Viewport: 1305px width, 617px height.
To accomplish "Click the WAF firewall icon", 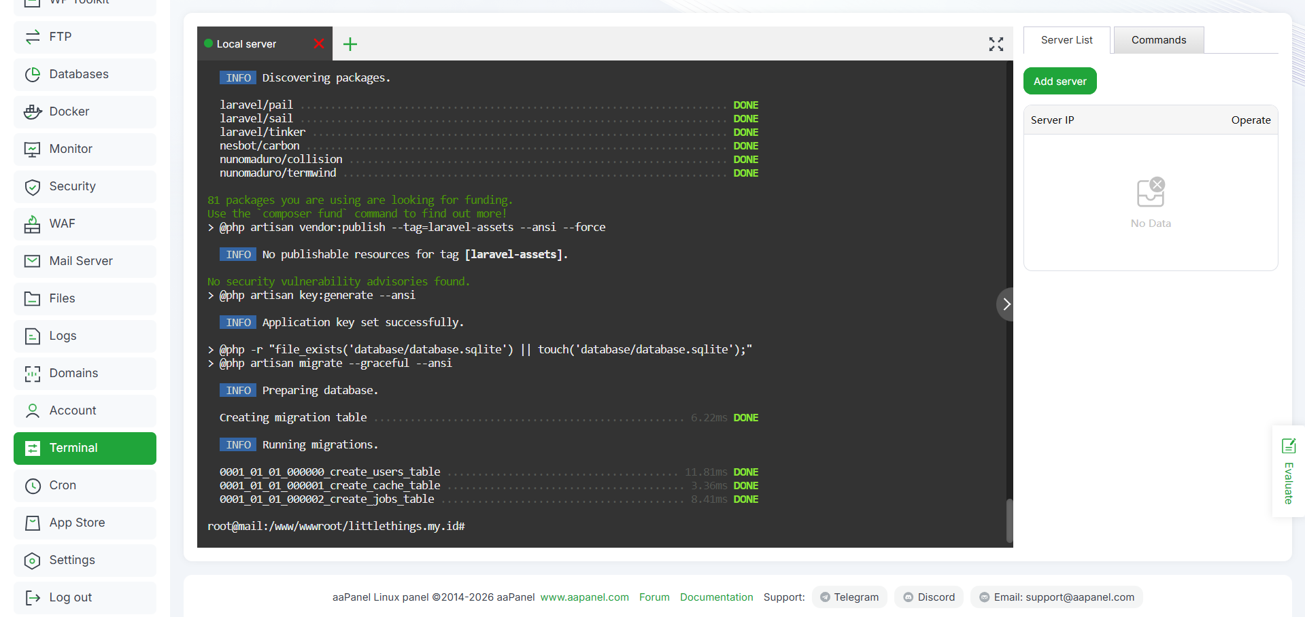I will [32, 224].
